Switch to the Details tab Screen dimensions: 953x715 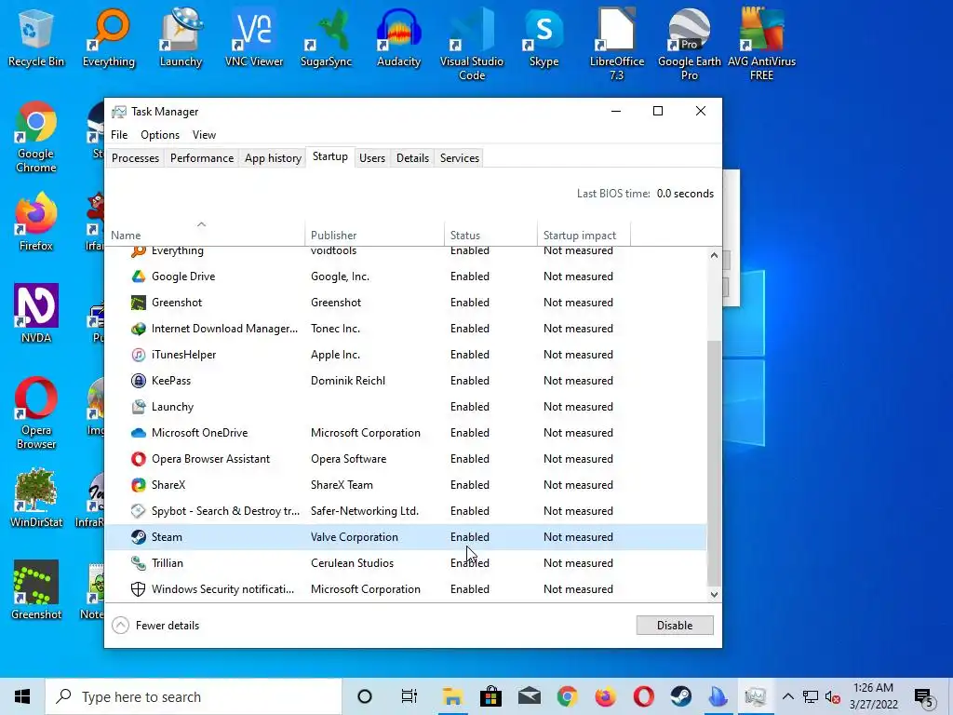[412, 158]
